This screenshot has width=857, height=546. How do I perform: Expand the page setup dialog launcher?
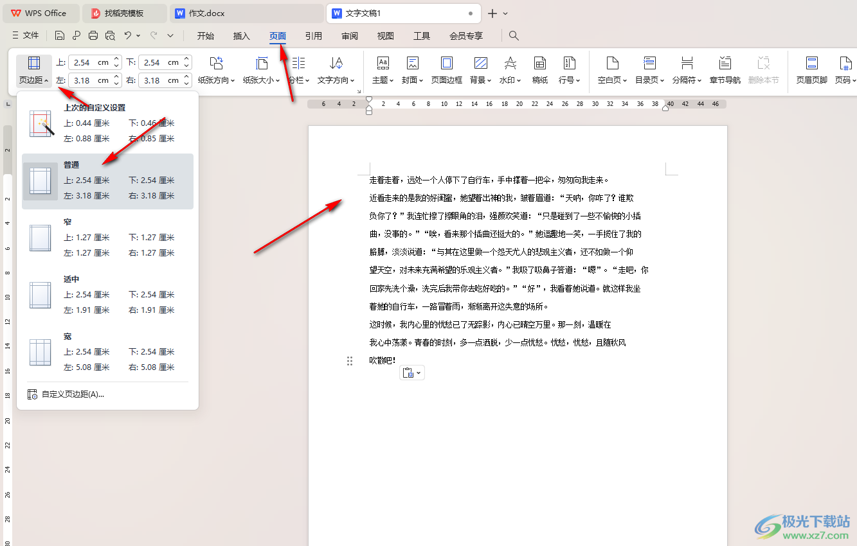(359, 91)
